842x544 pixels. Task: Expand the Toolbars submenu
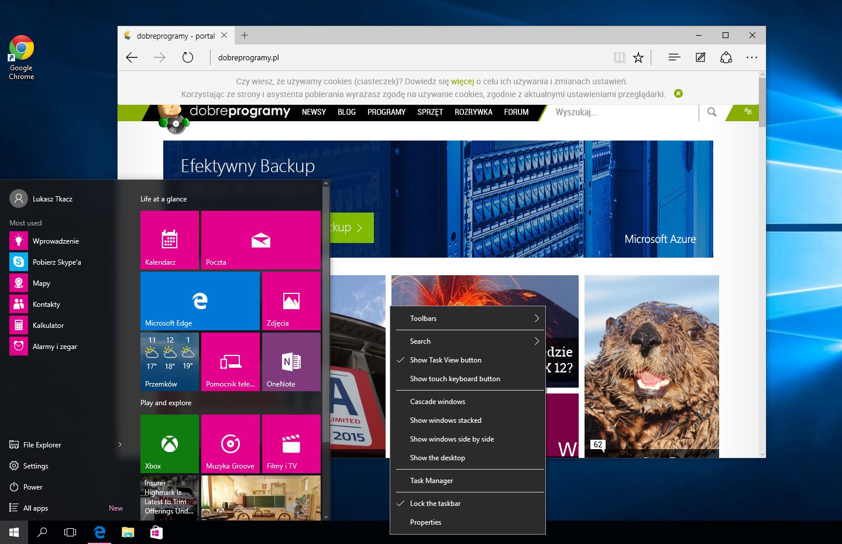[x=468, y=319]
